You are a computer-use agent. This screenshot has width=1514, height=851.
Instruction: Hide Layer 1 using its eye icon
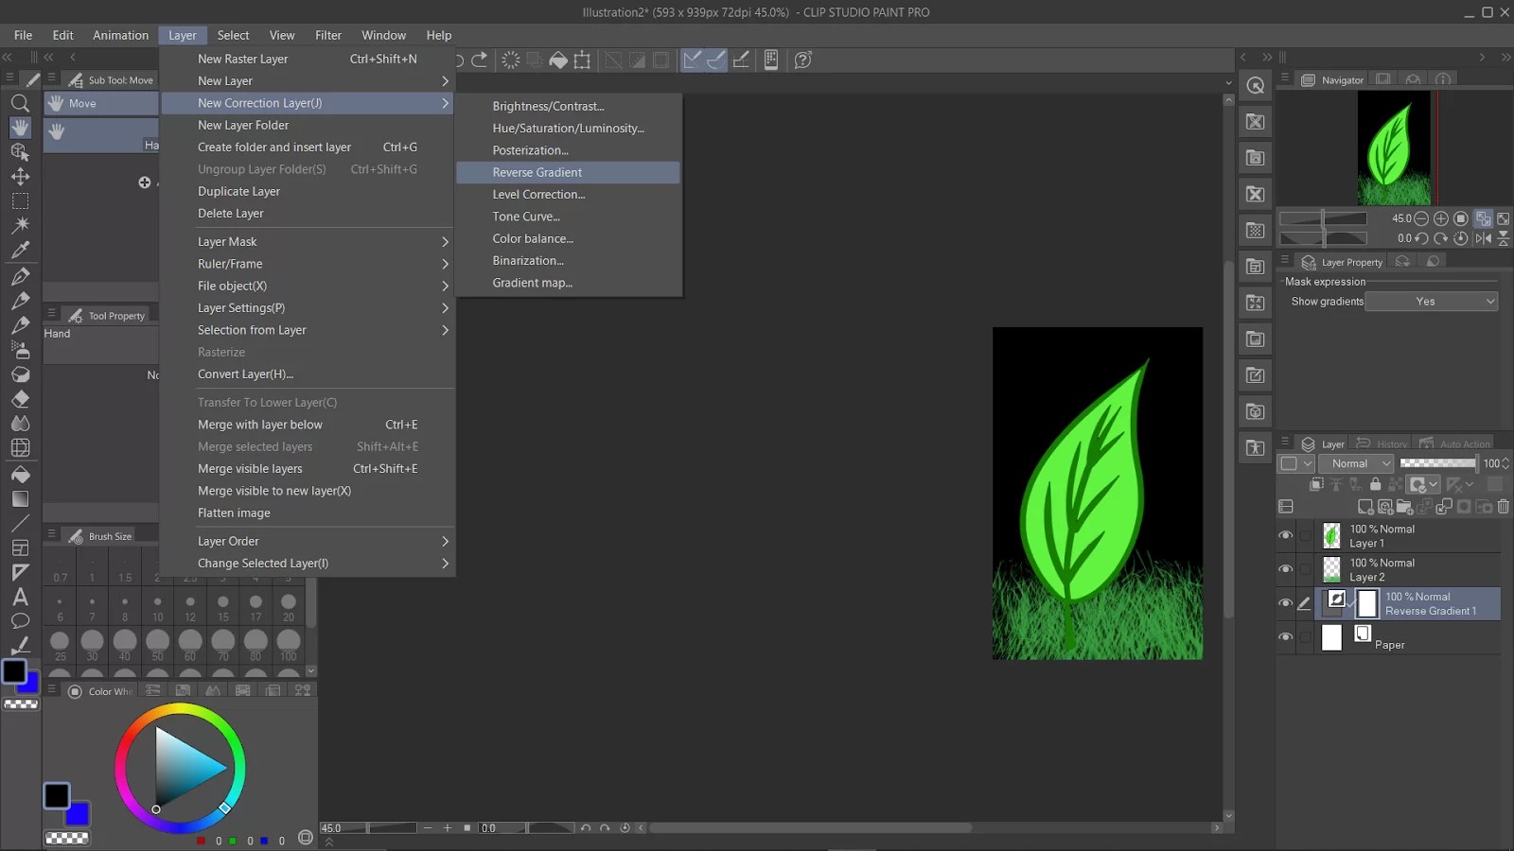(1285, 535)
